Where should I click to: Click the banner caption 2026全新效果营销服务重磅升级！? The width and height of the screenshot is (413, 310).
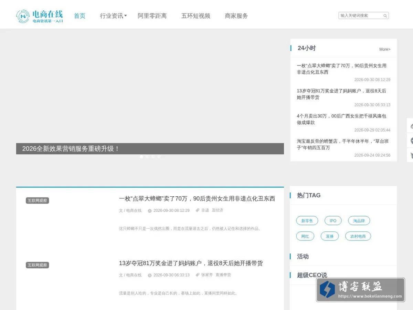coord(71,149)
